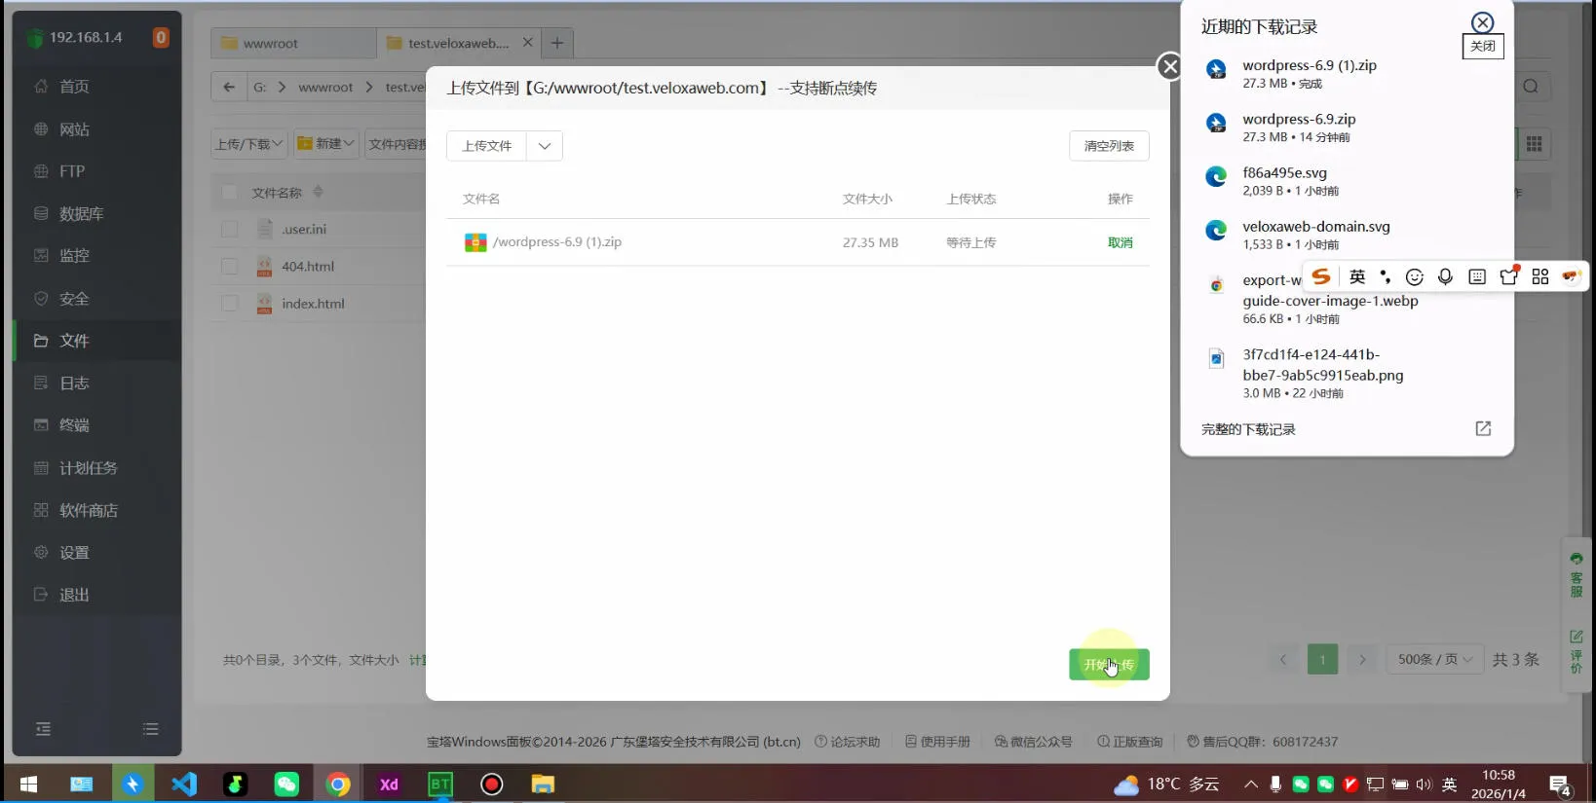This screenshot has height=803, width=1596.
Task: Add a new file tab with plus icon
Action: (557, 43)
